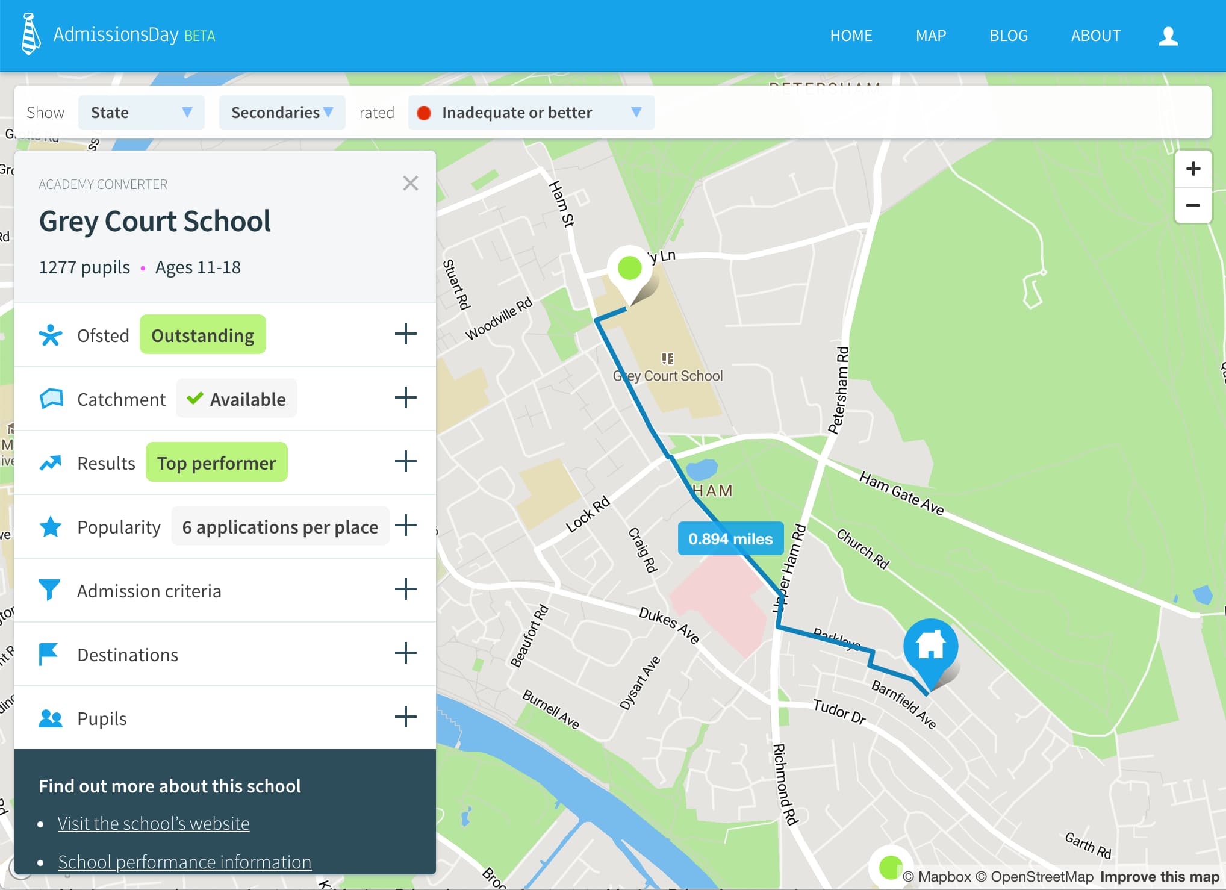This screenshot has width=1226, height=890.
Task: Follow the Visit the school's website link
Action: [x=154, y=823]
